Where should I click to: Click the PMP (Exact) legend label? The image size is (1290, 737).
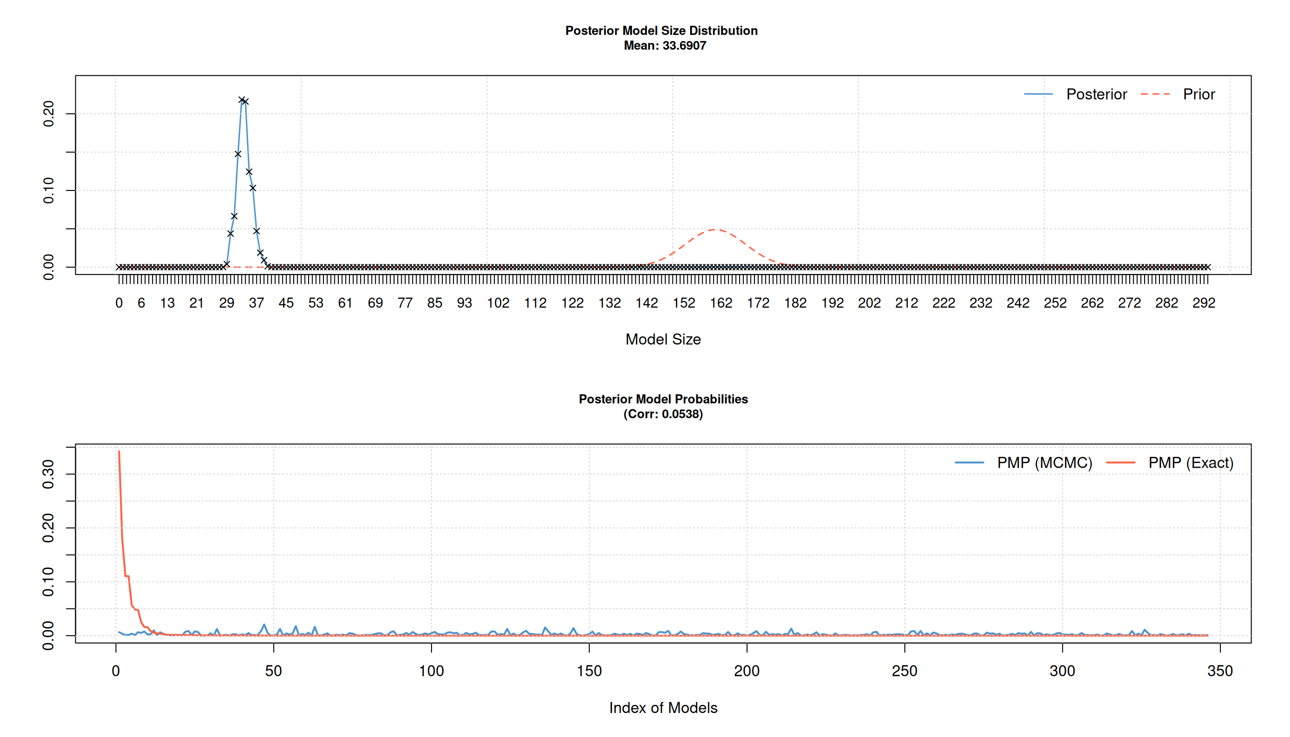click(1190, 463)
